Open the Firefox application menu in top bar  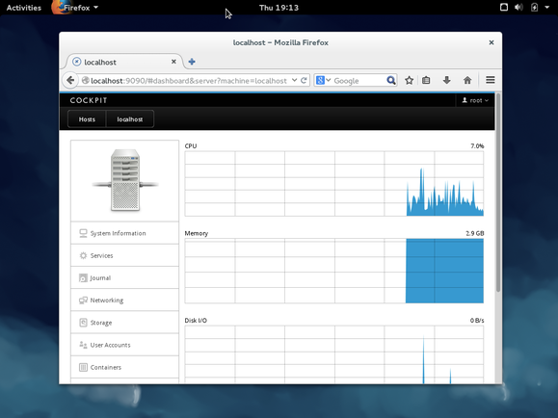tap(75, 8)
